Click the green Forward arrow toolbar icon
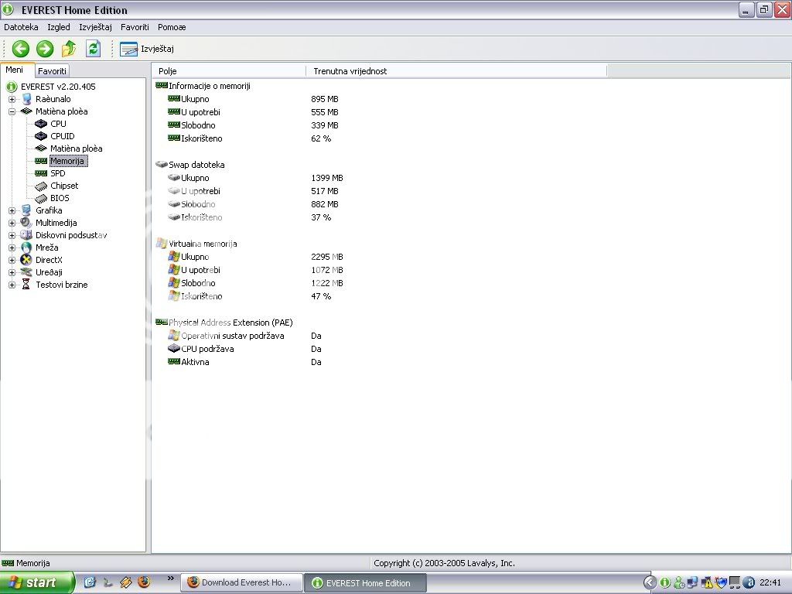 pos(45,49)
